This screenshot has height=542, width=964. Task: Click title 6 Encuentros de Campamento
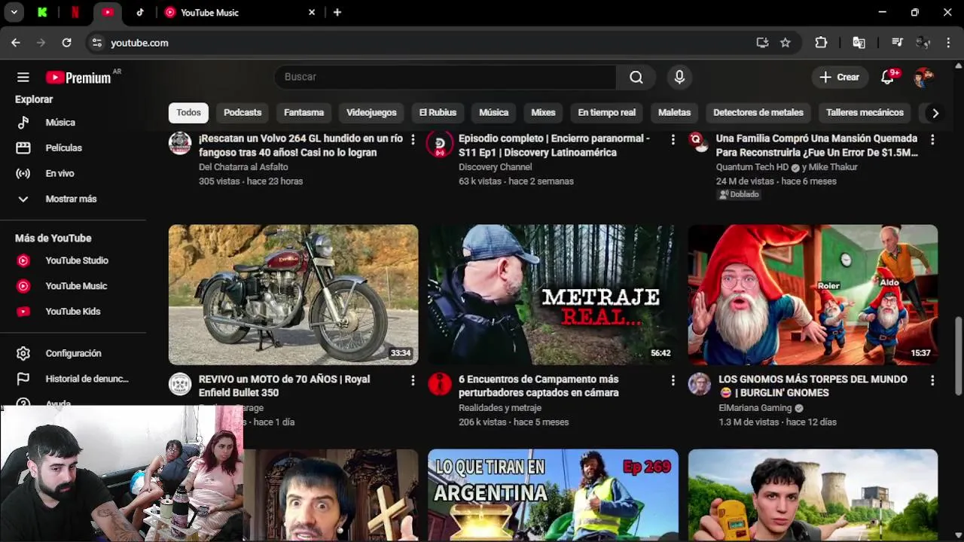538,385
